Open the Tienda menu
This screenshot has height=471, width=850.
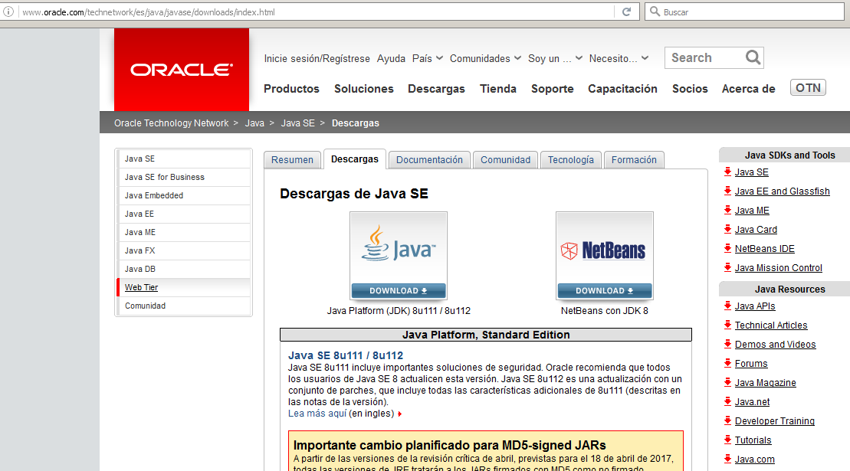pos(498,89)
